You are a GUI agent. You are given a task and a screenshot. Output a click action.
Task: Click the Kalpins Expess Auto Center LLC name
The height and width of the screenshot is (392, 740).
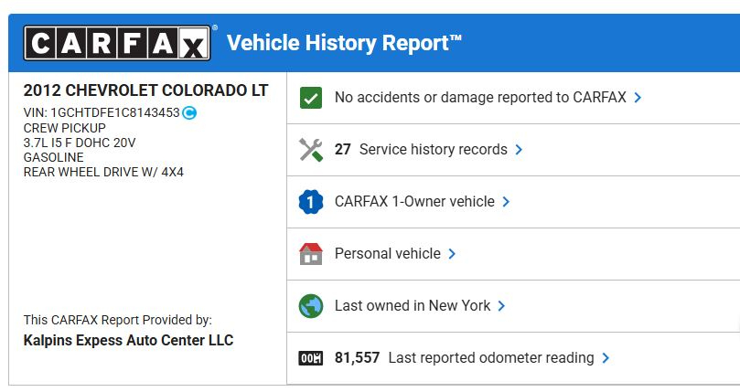(x=128, y=340)
